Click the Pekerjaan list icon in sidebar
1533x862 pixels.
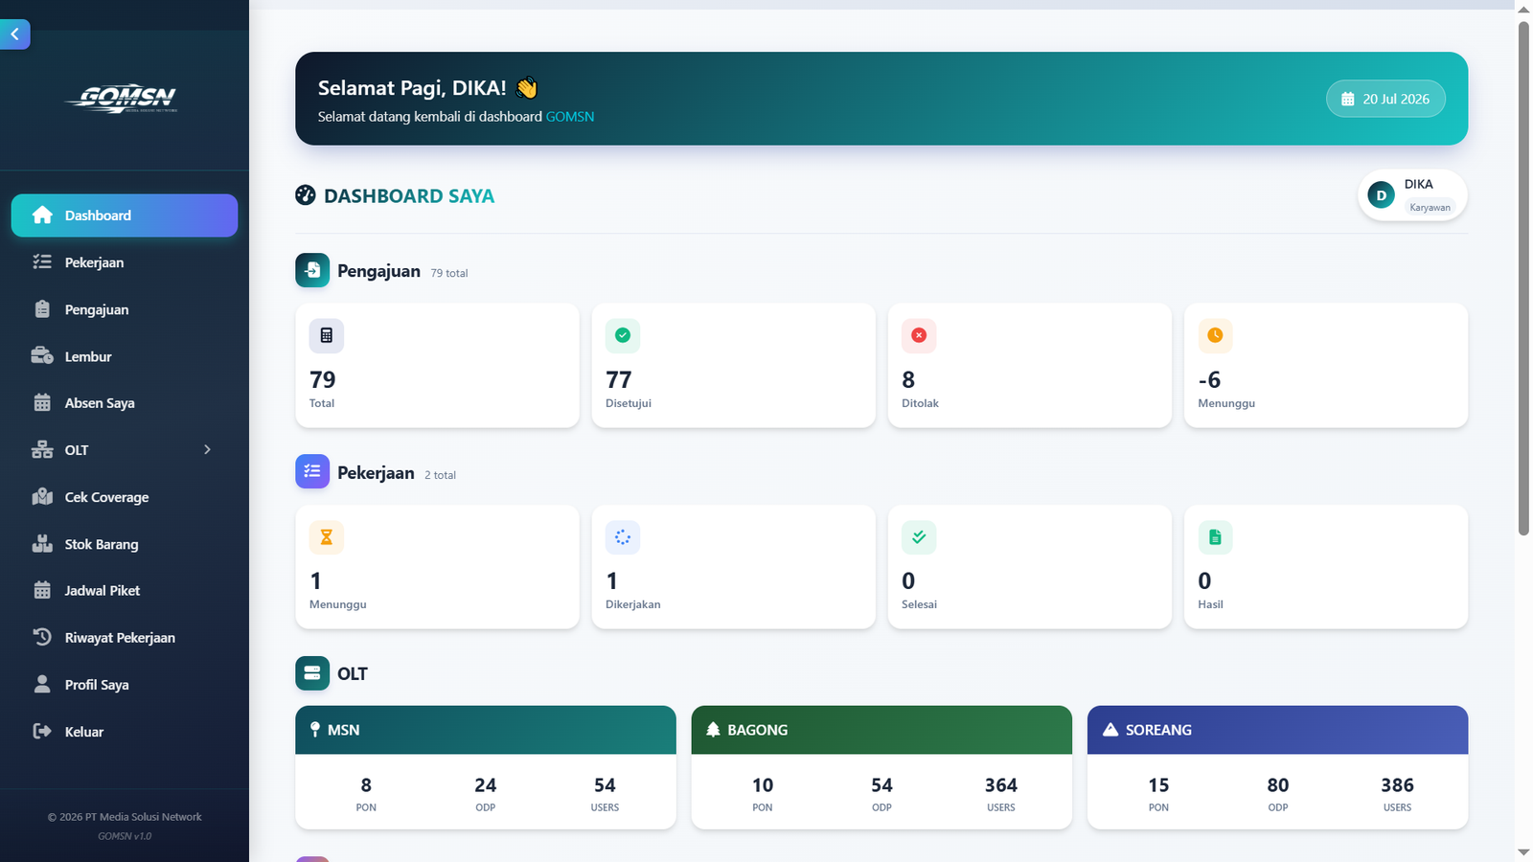point(42,262)
